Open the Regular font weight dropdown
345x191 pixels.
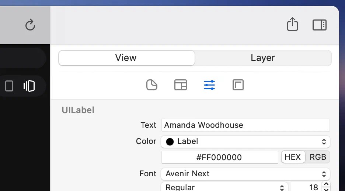click(224, 187)
